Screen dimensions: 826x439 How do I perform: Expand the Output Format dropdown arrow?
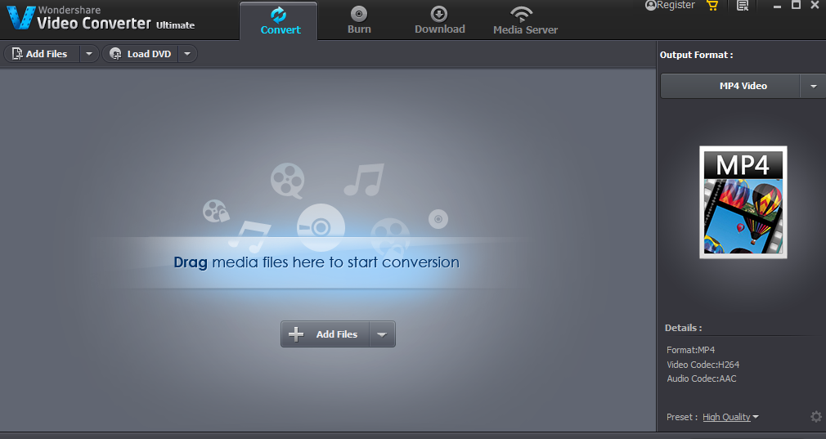point(814,86)
